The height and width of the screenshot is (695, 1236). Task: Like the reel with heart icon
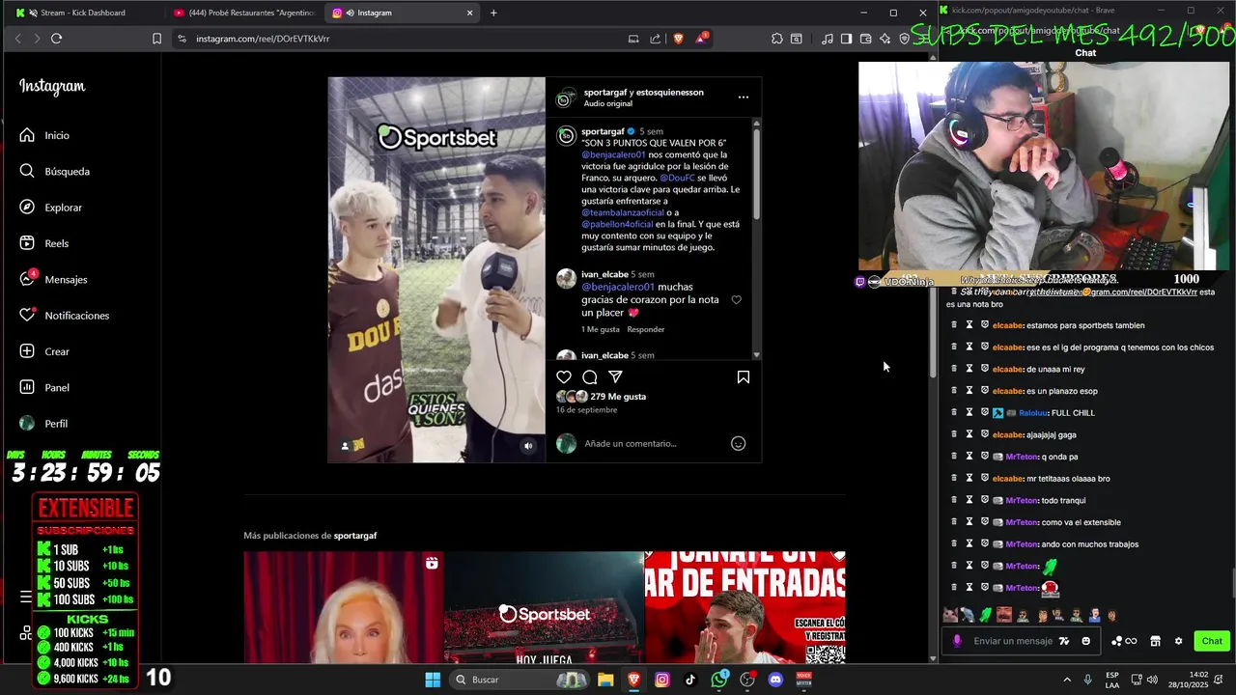click(564, 377)
